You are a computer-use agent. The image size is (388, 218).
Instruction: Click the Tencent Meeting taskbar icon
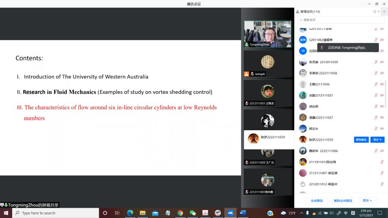(x=230, y=213)
